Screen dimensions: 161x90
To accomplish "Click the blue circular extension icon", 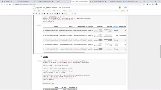I will (153, 4).
